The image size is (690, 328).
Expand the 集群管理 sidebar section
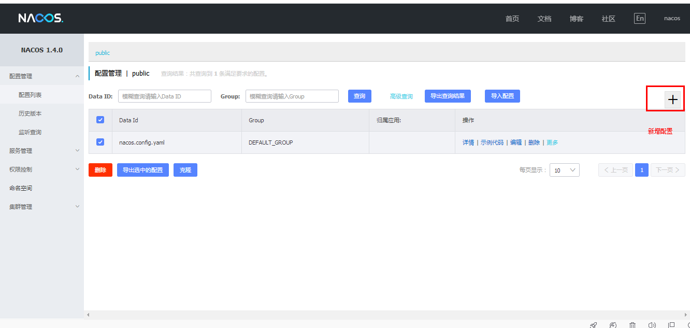pyautogui.click(x=41, y=207)
